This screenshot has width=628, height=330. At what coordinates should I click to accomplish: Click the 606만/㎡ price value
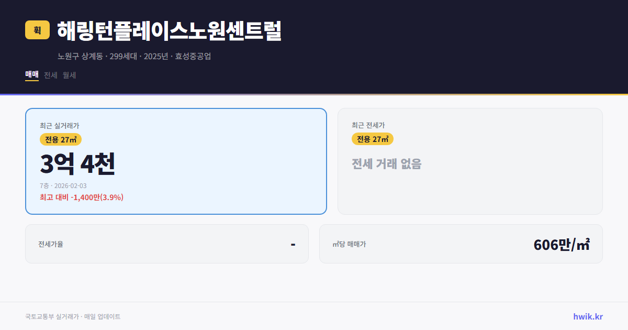[561, 244]
